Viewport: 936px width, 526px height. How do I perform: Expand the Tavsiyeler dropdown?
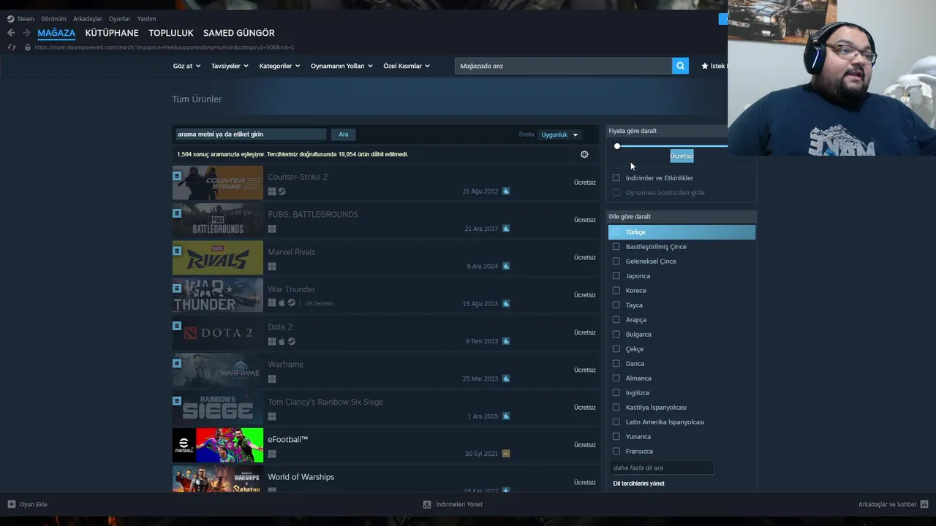pos(230,66)
